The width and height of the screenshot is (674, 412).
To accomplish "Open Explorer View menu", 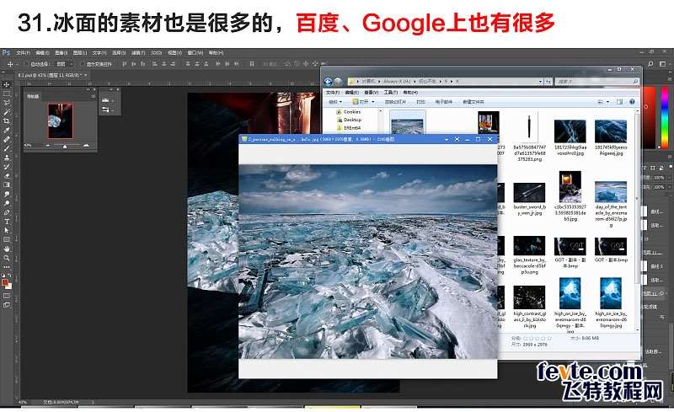I will pyautogui.click(x=371, y=93).
